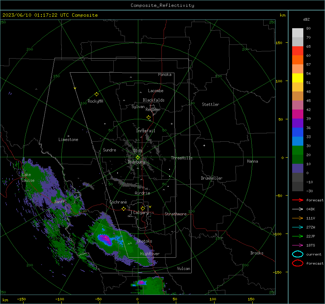
Task: Click the Composite_Reflectivity title
Action: point(162,5)
